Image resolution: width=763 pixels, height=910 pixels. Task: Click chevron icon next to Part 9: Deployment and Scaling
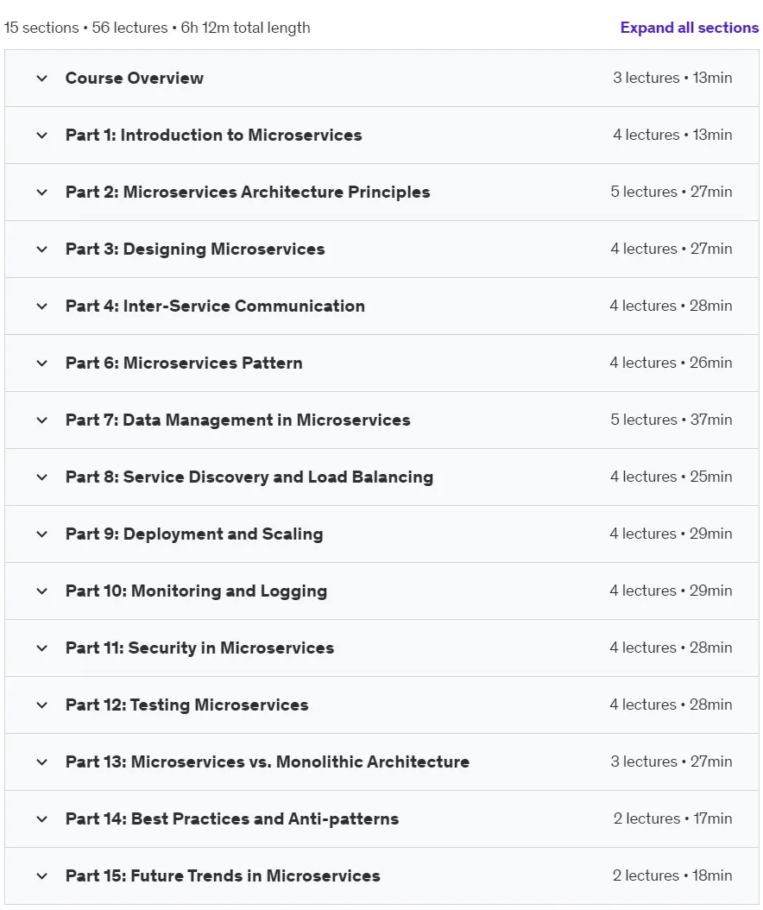(41, 534)
